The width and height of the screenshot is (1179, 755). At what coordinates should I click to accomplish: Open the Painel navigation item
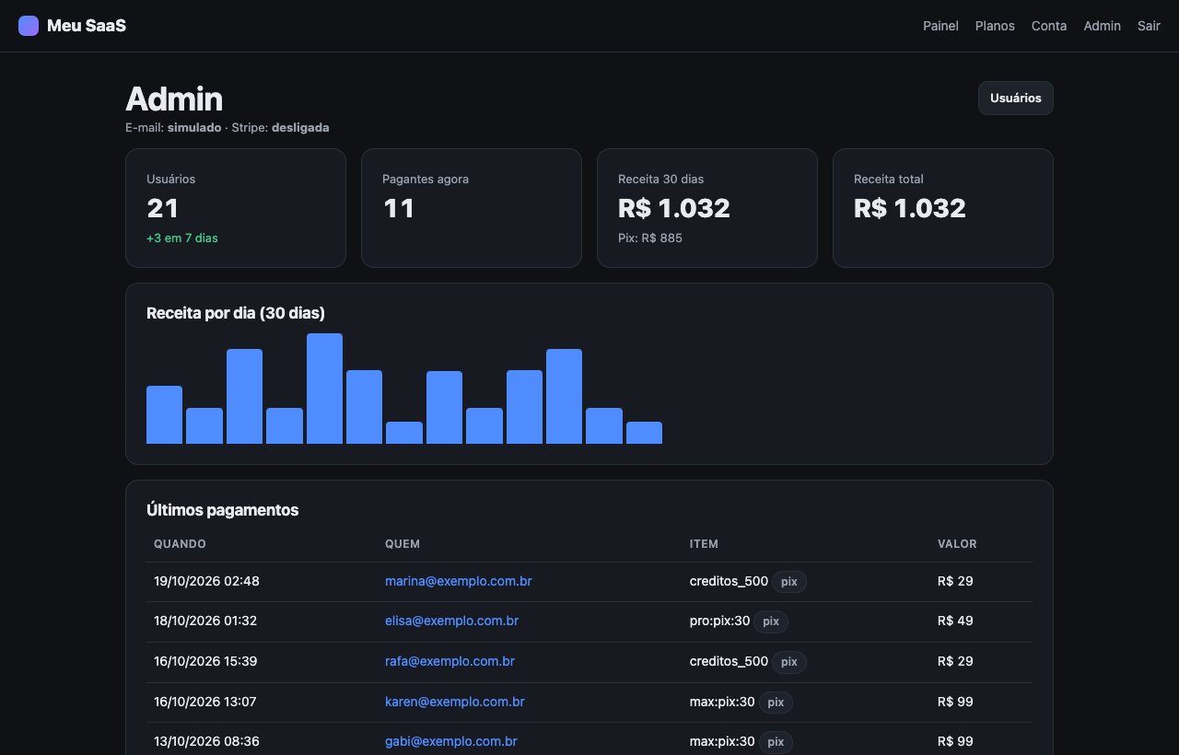(x=940, y=26)
